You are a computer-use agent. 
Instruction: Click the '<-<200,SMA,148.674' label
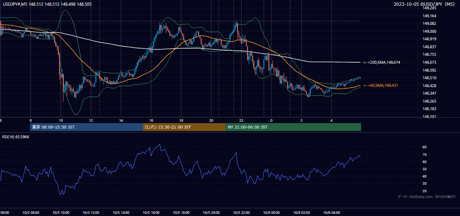tap(382, 62)
